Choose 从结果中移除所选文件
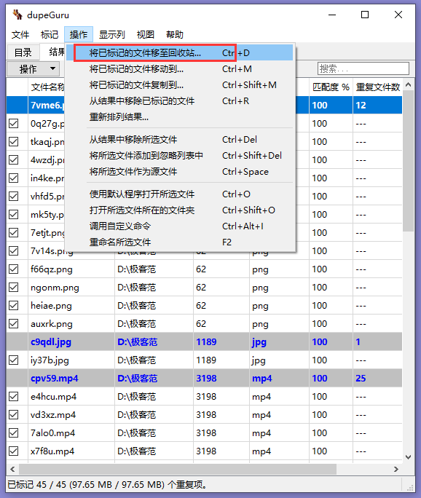This screenshot has width=421, height=498. [179, 140]
